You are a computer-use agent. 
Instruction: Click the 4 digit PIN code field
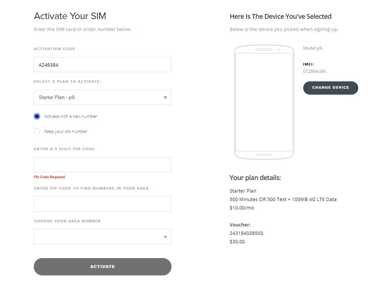point(102,164)
